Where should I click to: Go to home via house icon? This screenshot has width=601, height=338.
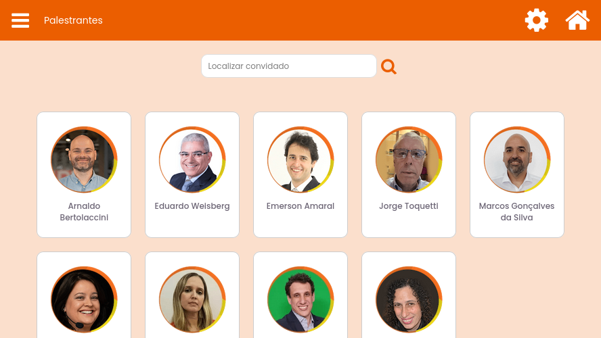(577, 20)
